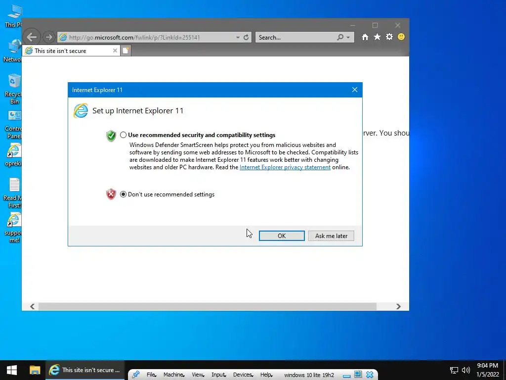506x380 pixels.
Task: Open Favorites star icon
Action: click(x=377, y=37)
